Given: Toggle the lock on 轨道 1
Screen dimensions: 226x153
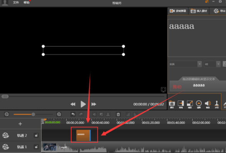Looking at the screenshot, I should (x=36, y=147).
